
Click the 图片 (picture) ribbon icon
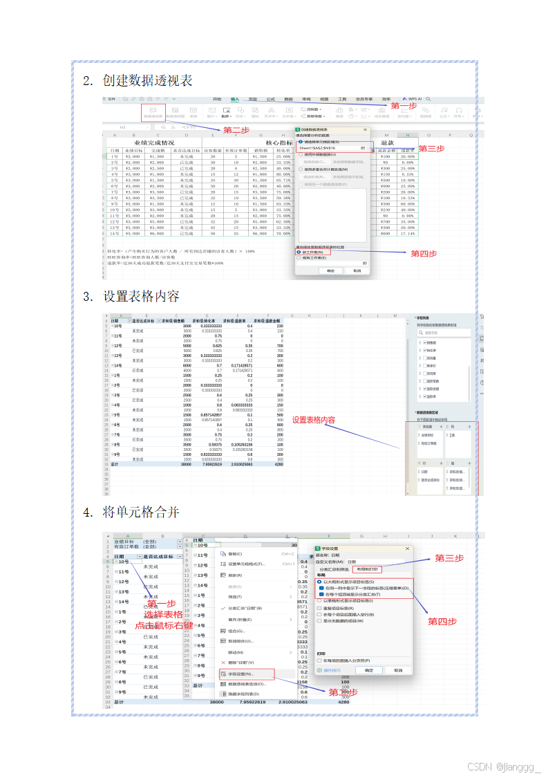pos(211,112)
